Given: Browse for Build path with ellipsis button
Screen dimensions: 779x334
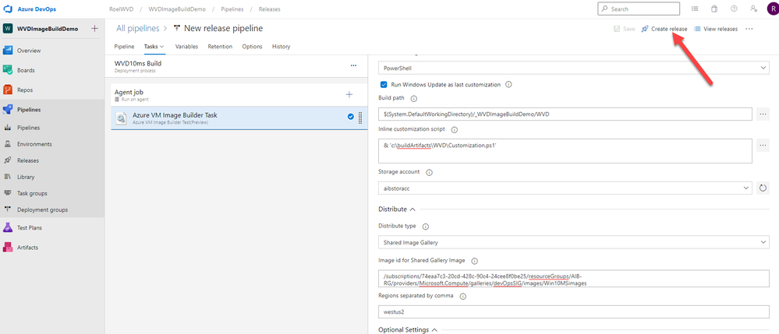Looking at the screenshot, I should 763,114.
